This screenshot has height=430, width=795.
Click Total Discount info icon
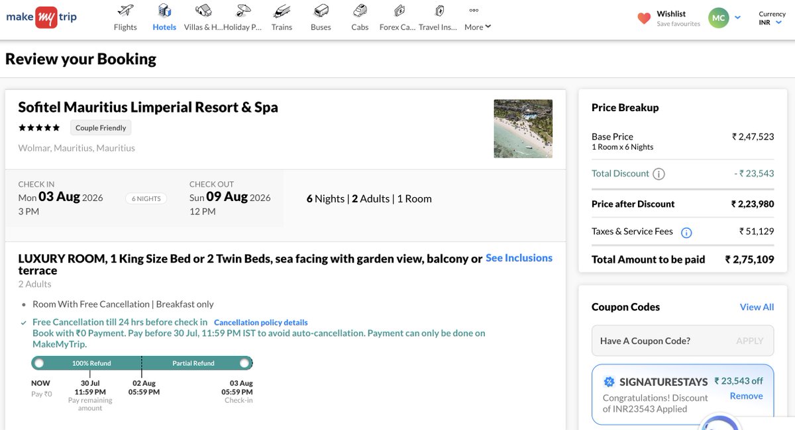(659, 174)
